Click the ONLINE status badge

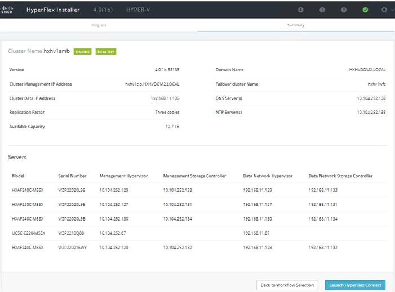[83, 52]
